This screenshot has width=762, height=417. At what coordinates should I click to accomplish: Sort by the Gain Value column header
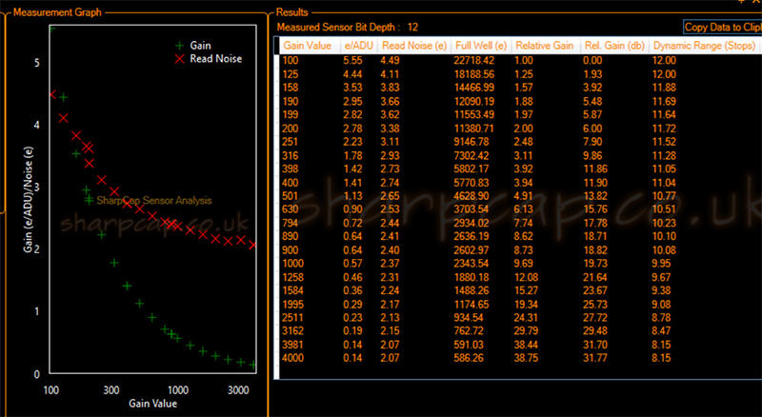click(x=308, y=45)
